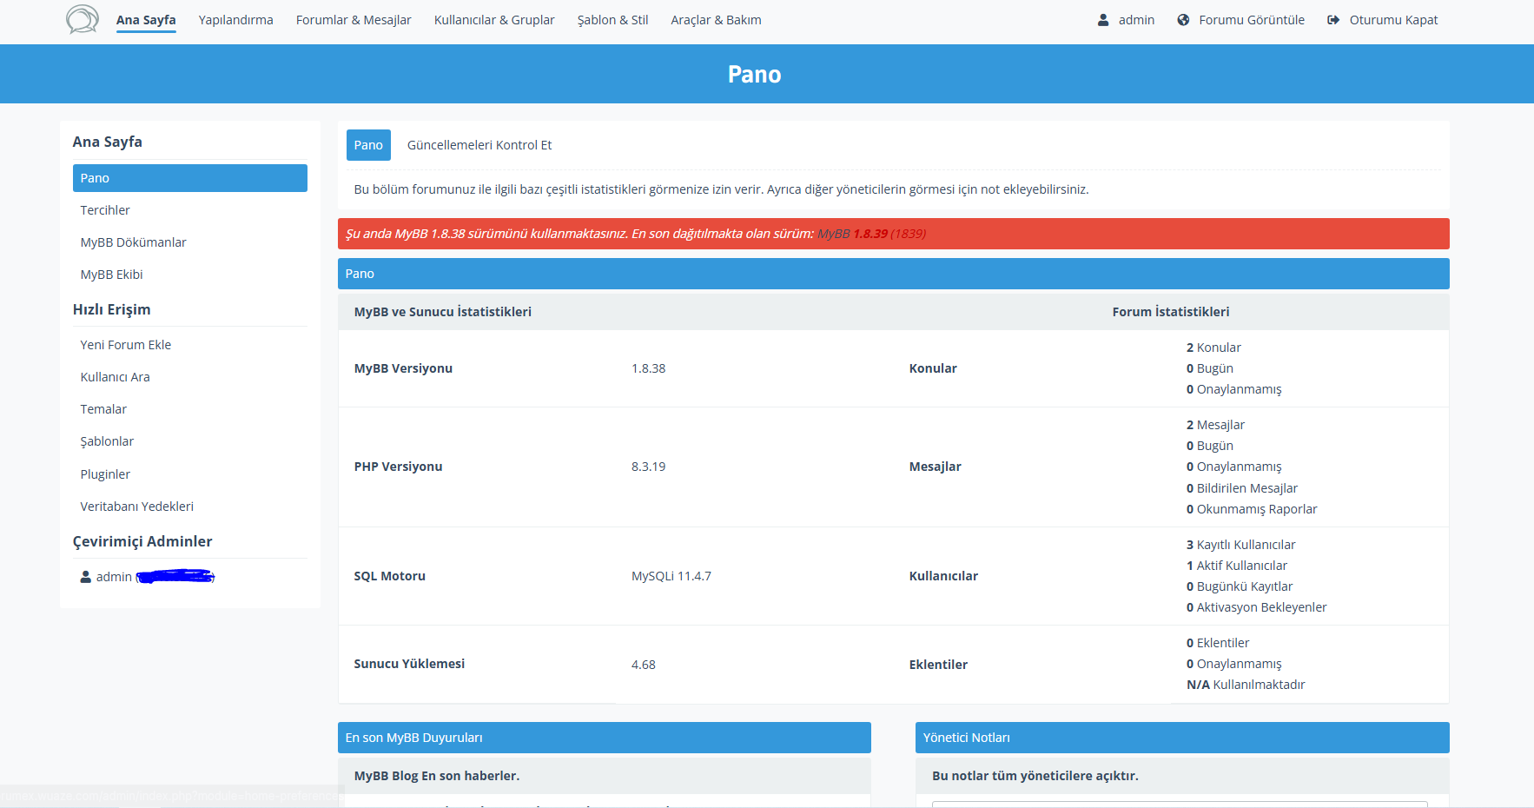Click N/A Kullanılmaktadır statistic
Viewport: 1534px width, 808px height.
point(1246,685)
